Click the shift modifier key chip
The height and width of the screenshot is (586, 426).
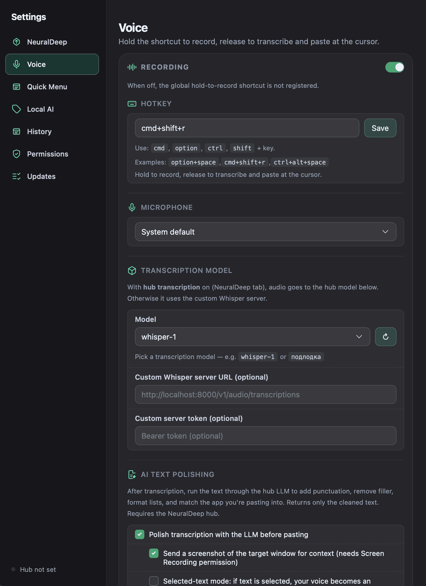242,148
